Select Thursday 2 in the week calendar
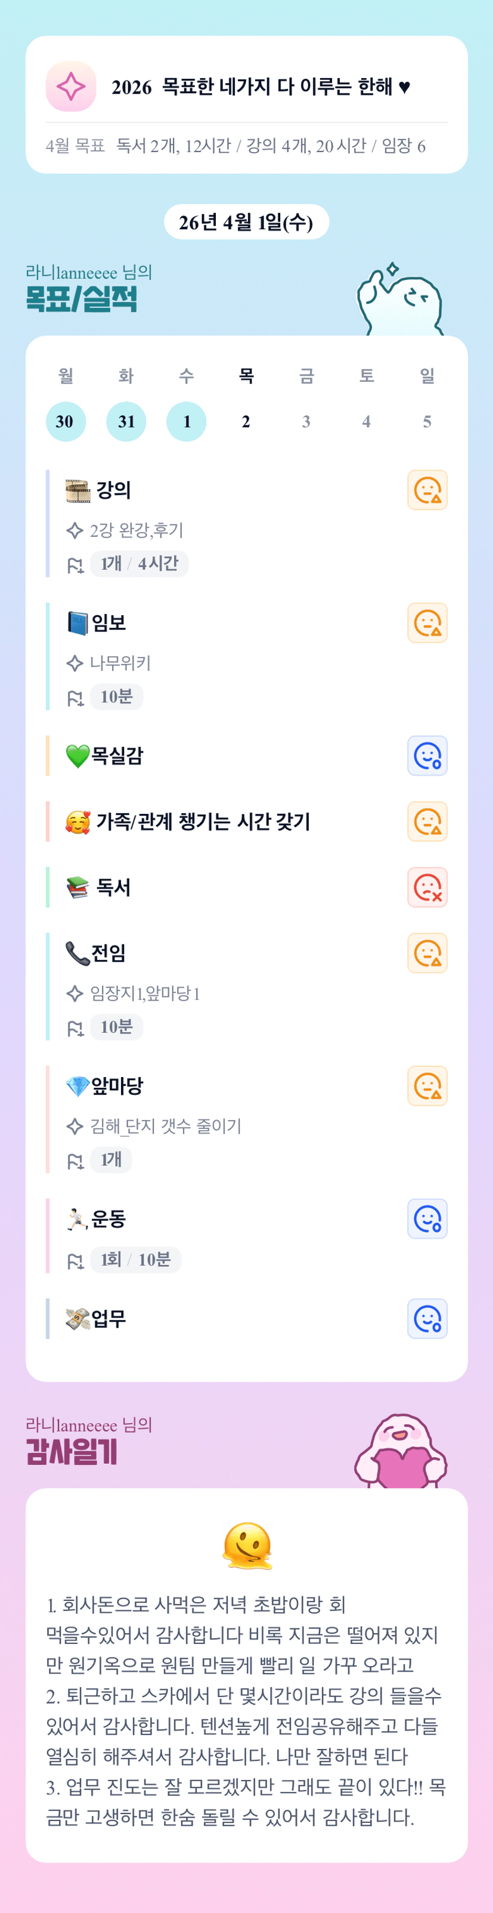493x1913 pixels. (246, 422)
